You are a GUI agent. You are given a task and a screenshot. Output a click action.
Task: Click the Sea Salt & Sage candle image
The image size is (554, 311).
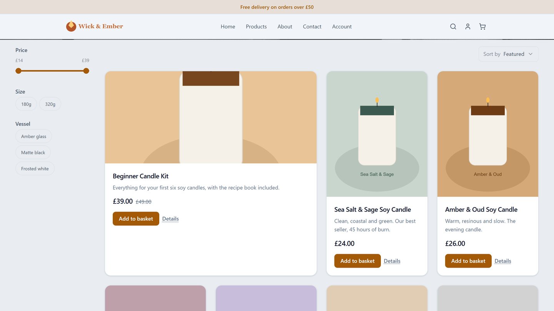pyautogui.click(x=377, y=134)
